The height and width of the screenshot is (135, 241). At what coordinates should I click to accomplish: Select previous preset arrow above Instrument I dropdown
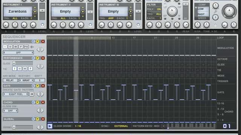click(35, 7)
